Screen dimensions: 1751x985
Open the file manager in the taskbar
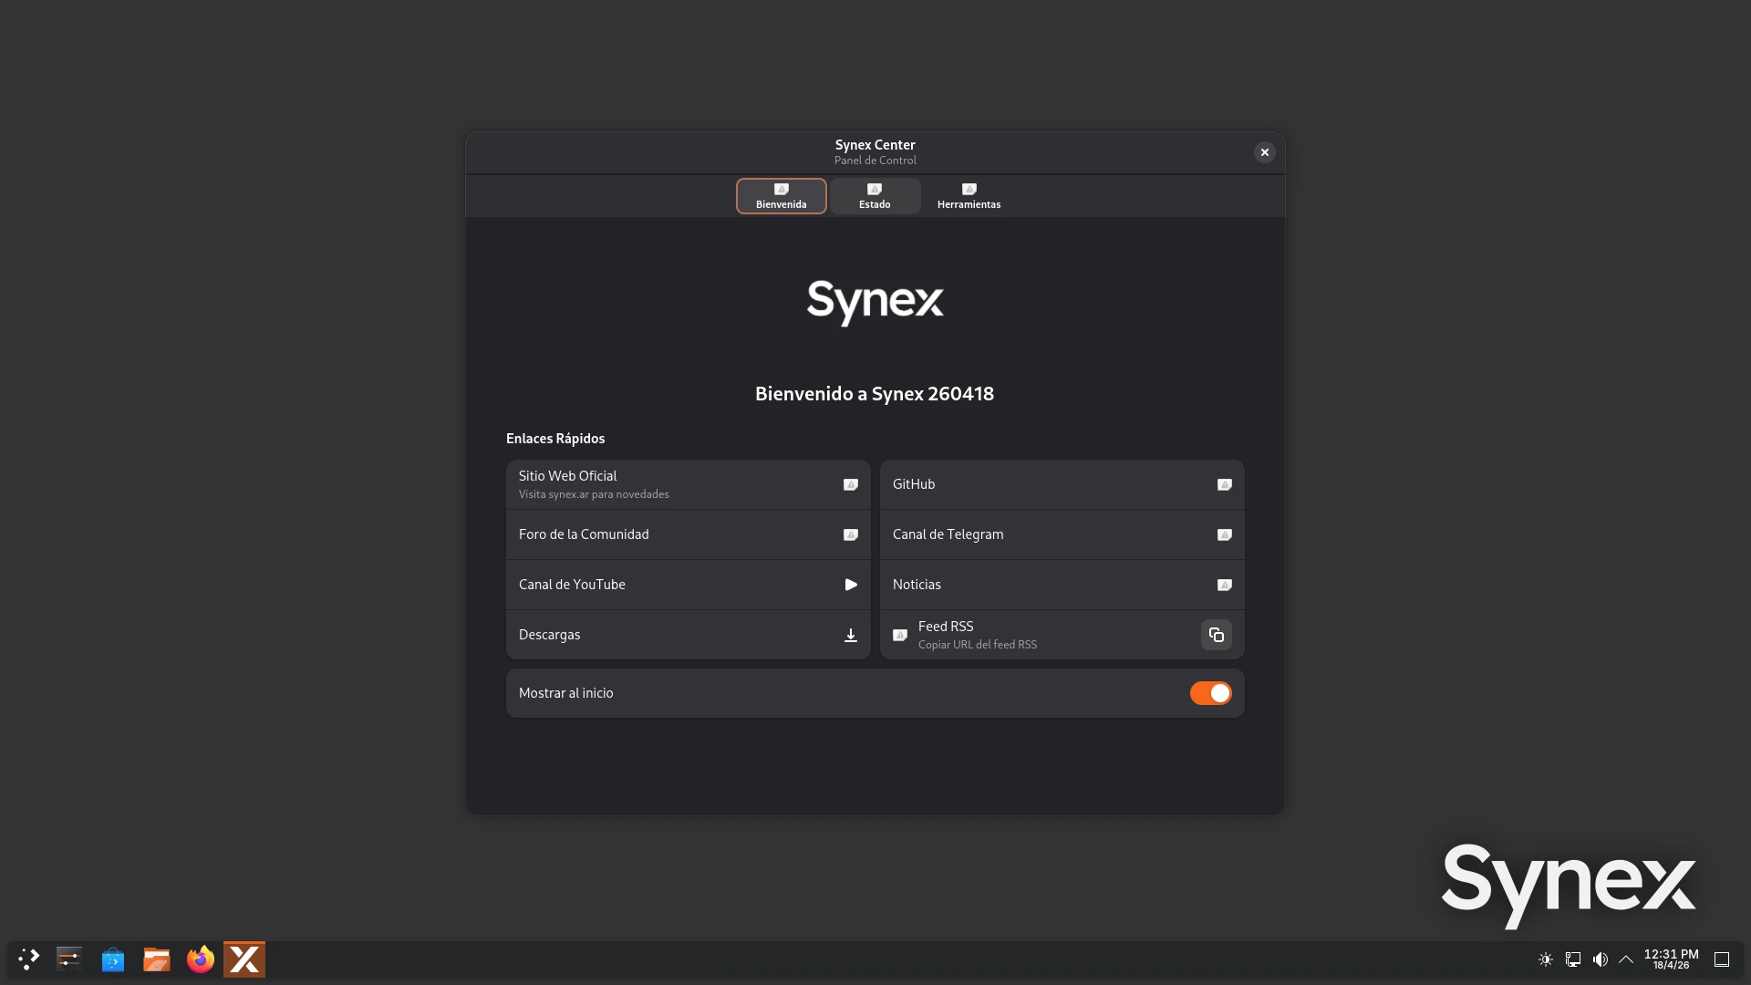157,959
